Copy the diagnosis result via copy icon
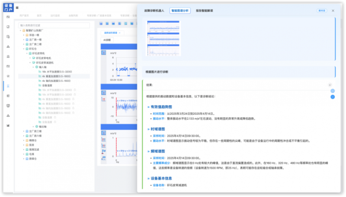The width and height of the screenshot is (346, 197). click(330, 85)
